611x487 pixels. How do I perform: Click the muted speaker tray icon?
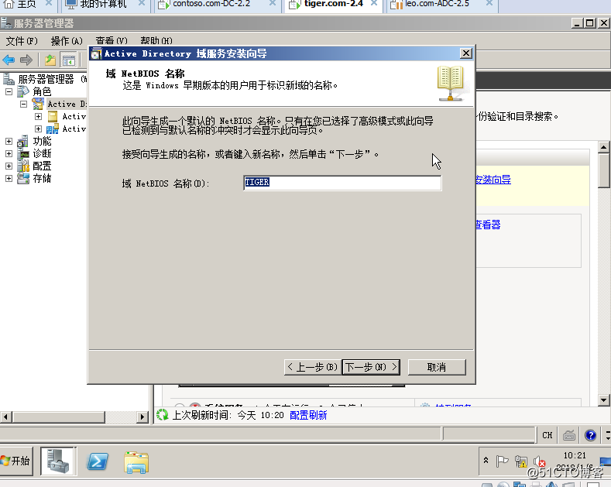point(540,461)
